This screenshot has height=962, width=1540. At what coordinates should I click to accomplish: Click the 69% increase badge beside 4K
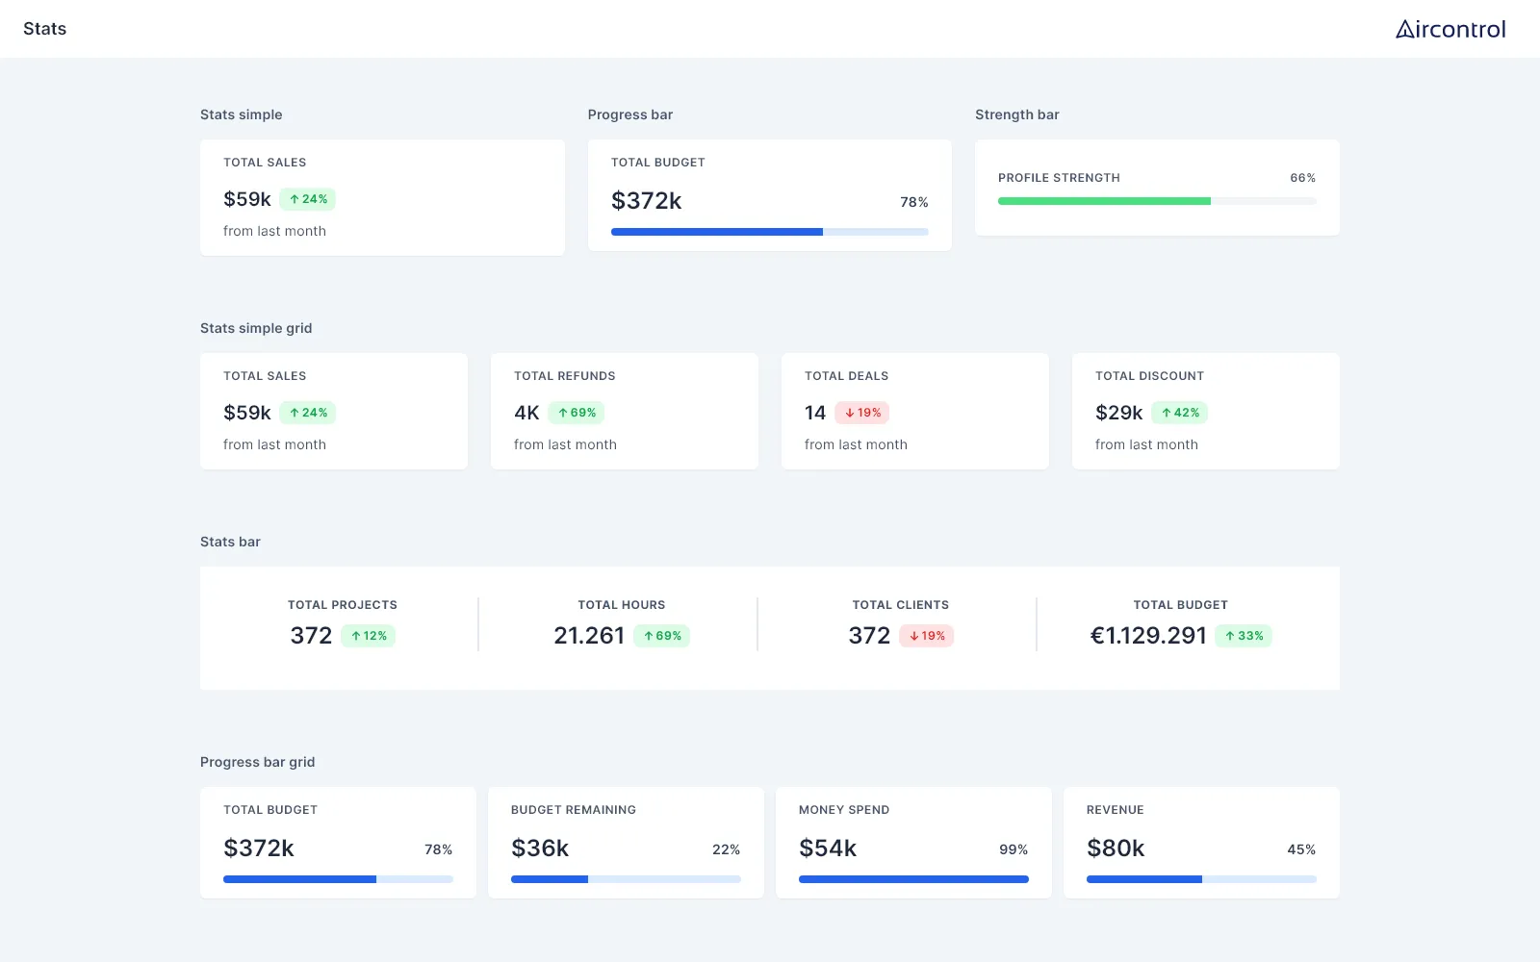coord(577,413)
